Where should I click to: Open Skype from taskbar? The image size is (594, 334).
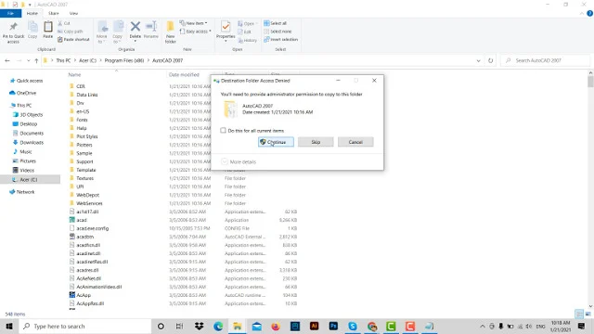(353, 326)
